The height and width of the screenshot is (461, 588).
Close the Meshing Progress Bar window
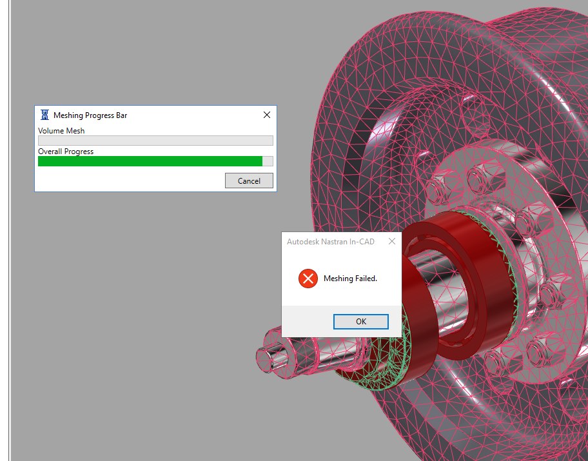point(267,115)
